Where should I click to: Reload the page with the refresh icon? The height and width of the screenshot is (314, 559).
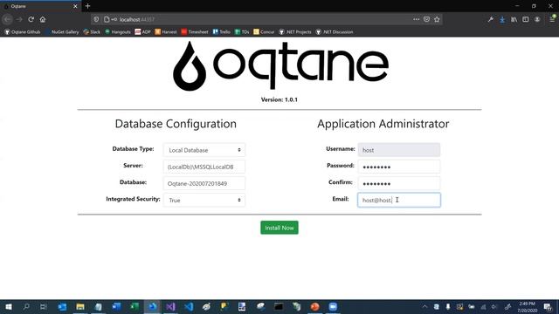[31, 19]
